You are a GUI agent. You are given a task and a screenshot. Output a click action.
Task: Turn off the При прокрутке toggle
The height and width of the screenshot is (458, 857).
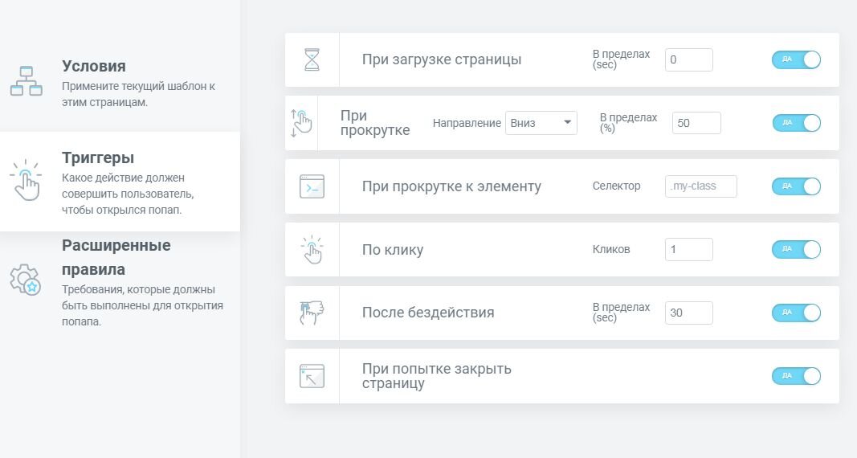(796, 123)
